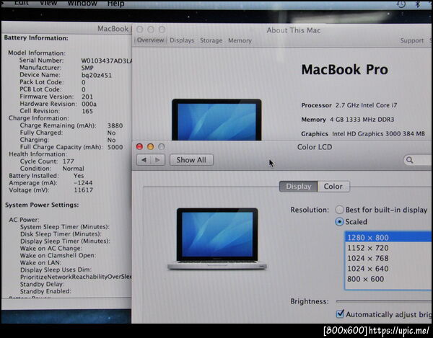Click Amperage value -1244
The height and width of the screenshot is (338, 433).
tap(83, 183)
